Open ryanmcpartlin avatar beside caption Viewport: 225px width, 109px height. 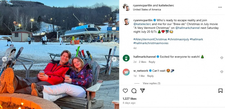[126, 22]
